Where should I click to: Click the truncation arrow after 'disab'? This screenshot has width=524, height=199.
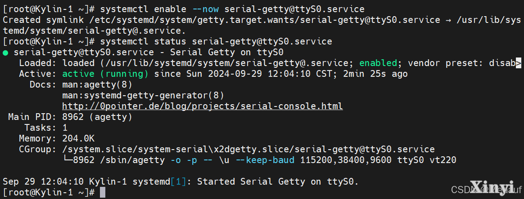[x=518, y=63]
